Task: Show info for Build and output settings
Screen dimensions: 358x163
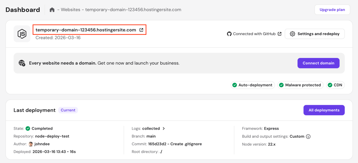Action: point(308,136)
